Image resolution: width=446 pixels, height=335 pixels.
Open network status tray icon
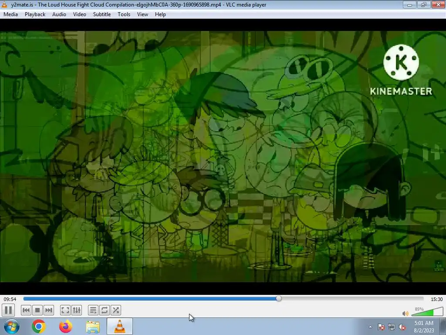(x=392, y=327)
